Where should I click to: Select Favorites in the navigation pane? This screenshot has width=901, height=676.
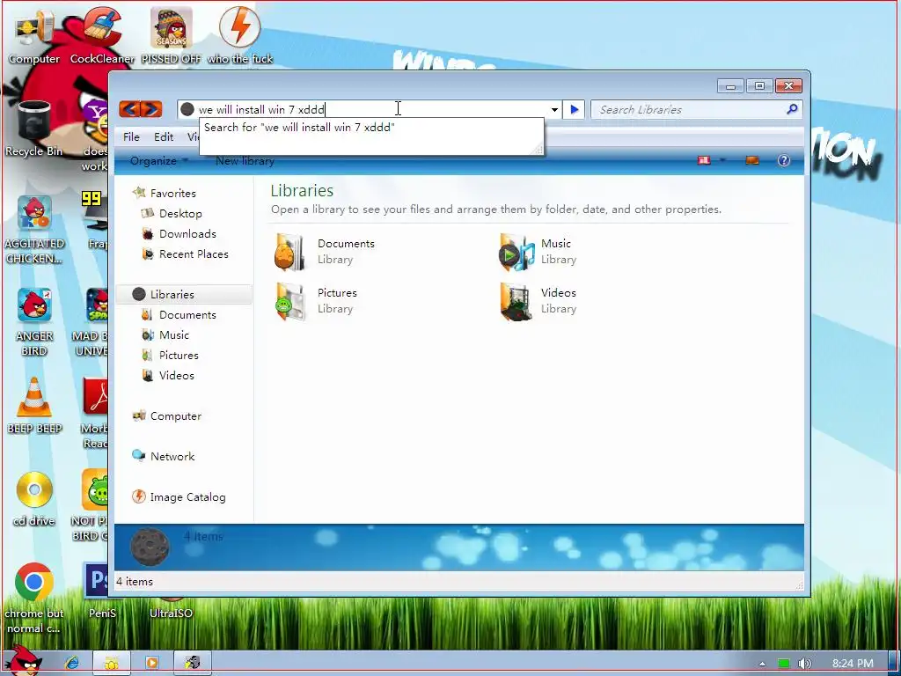[172, 193]
